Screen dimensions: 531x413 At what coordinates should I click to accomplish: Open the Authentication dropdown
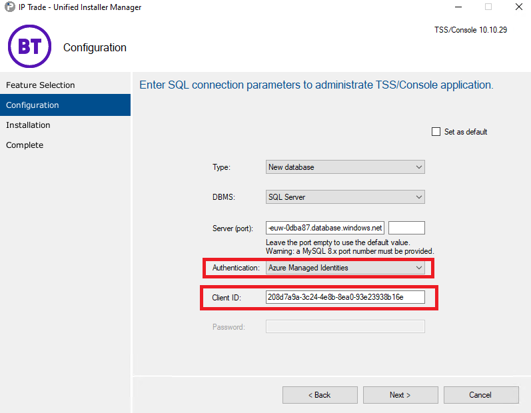tap(345, 268)
